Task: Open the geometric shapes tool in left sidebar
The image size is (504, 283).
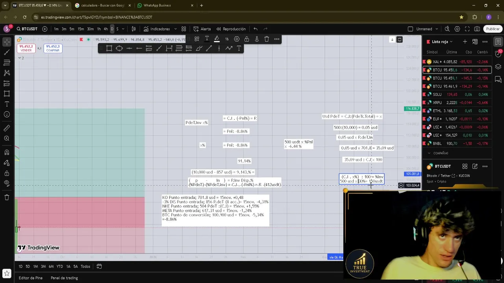Action: click(7, 94)
